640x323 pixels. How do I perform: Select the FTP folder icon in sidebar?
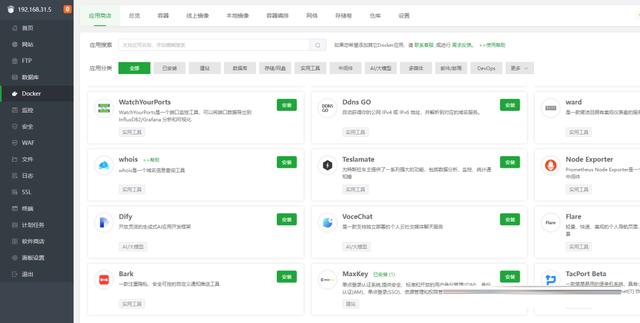pyautogui.click(x=15, y=61)
